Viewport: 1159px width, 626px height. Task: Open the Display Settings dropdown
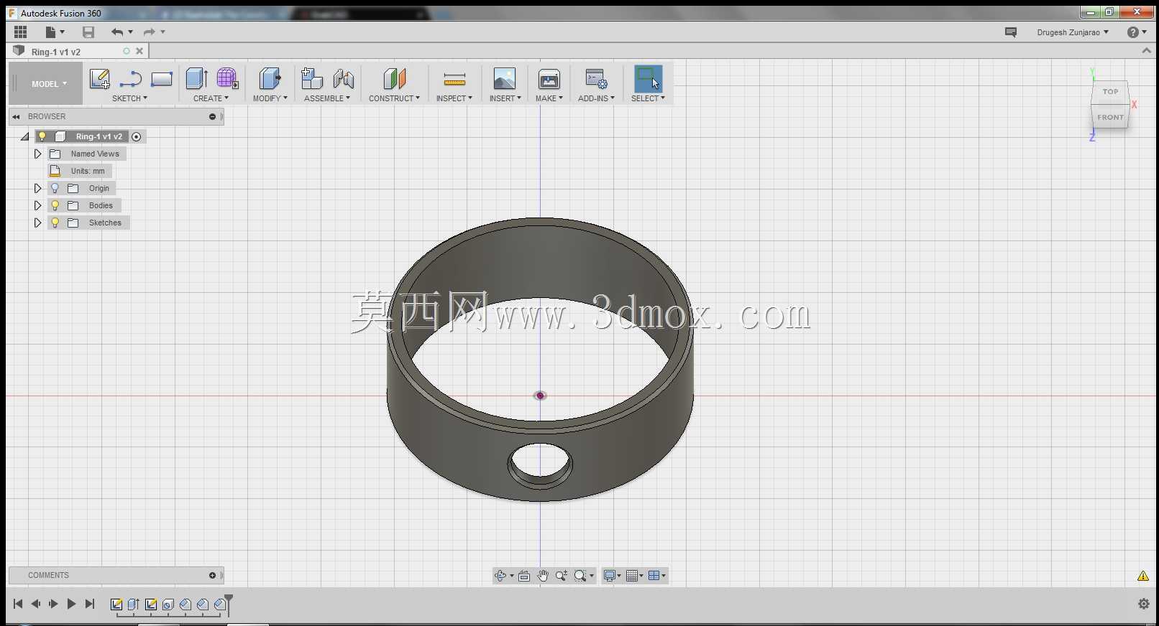[613, 576]
